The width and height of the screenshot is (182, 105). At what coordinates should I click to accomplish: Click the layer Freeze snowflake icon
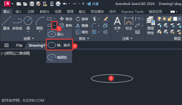[x=172, y=25]
